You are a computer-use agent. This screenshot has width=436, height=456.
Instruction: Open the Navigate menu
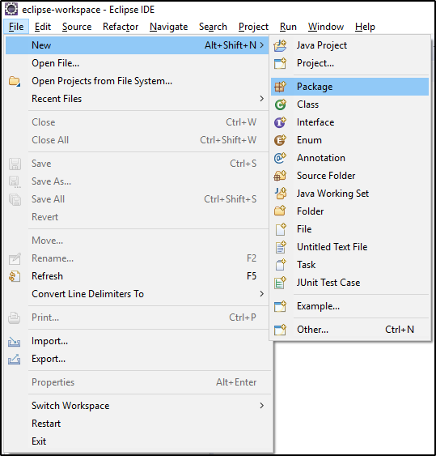coord(169,27)
